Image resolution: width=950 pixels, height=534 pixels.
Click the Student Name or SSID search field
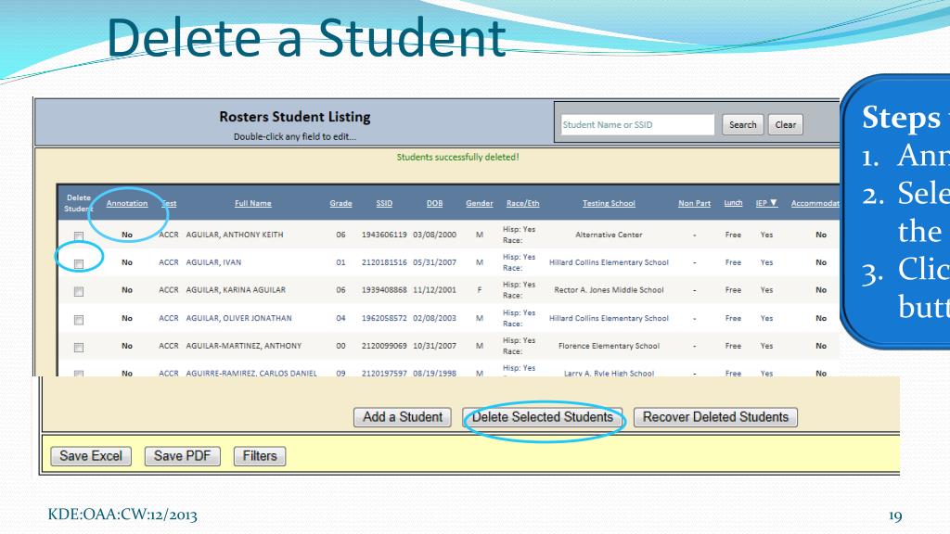tap(637, 125)
